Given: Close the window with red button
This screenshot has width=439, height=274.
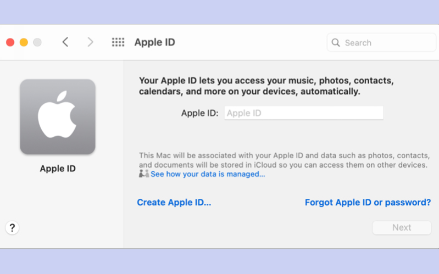Looking at the screenshot, I should pos(10,42).
